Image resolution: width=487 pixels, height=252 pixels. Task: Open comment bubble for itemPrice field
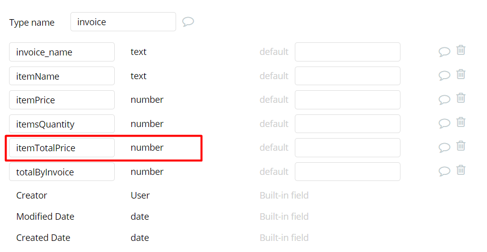444,100
